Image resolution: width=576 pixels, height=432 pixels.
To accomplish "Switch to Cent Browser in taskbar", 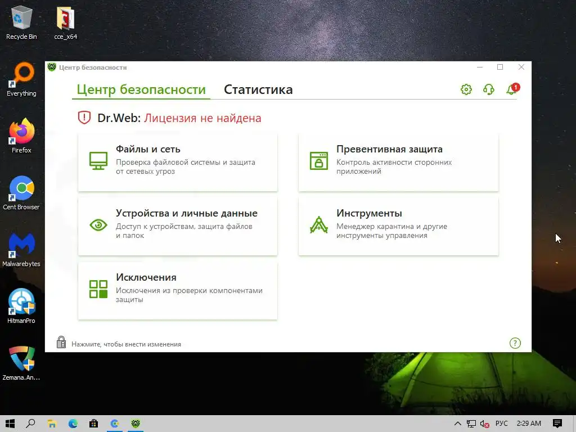I will click(115, 424).
